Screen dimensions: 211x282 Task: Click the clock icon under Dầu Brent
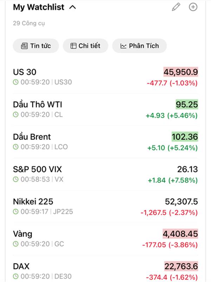(15, 147)
